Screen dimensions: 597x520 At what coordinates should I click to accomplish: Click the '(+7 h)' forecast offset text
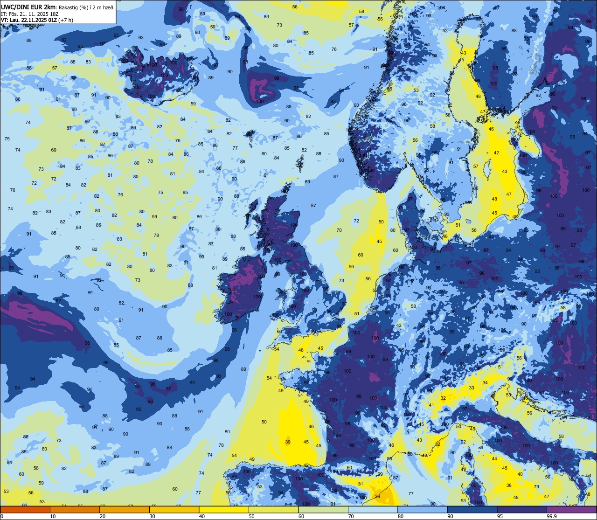point(66,20)
